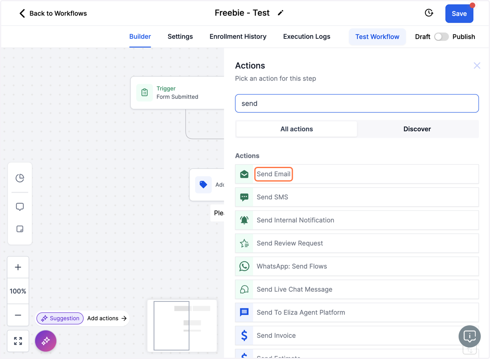Select the All actions tab
490x359 pixels.
(296, 129)
